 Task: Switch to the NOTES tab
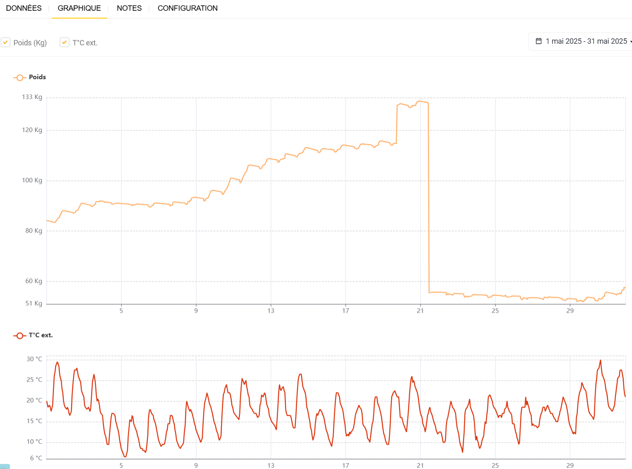[129, 8]
